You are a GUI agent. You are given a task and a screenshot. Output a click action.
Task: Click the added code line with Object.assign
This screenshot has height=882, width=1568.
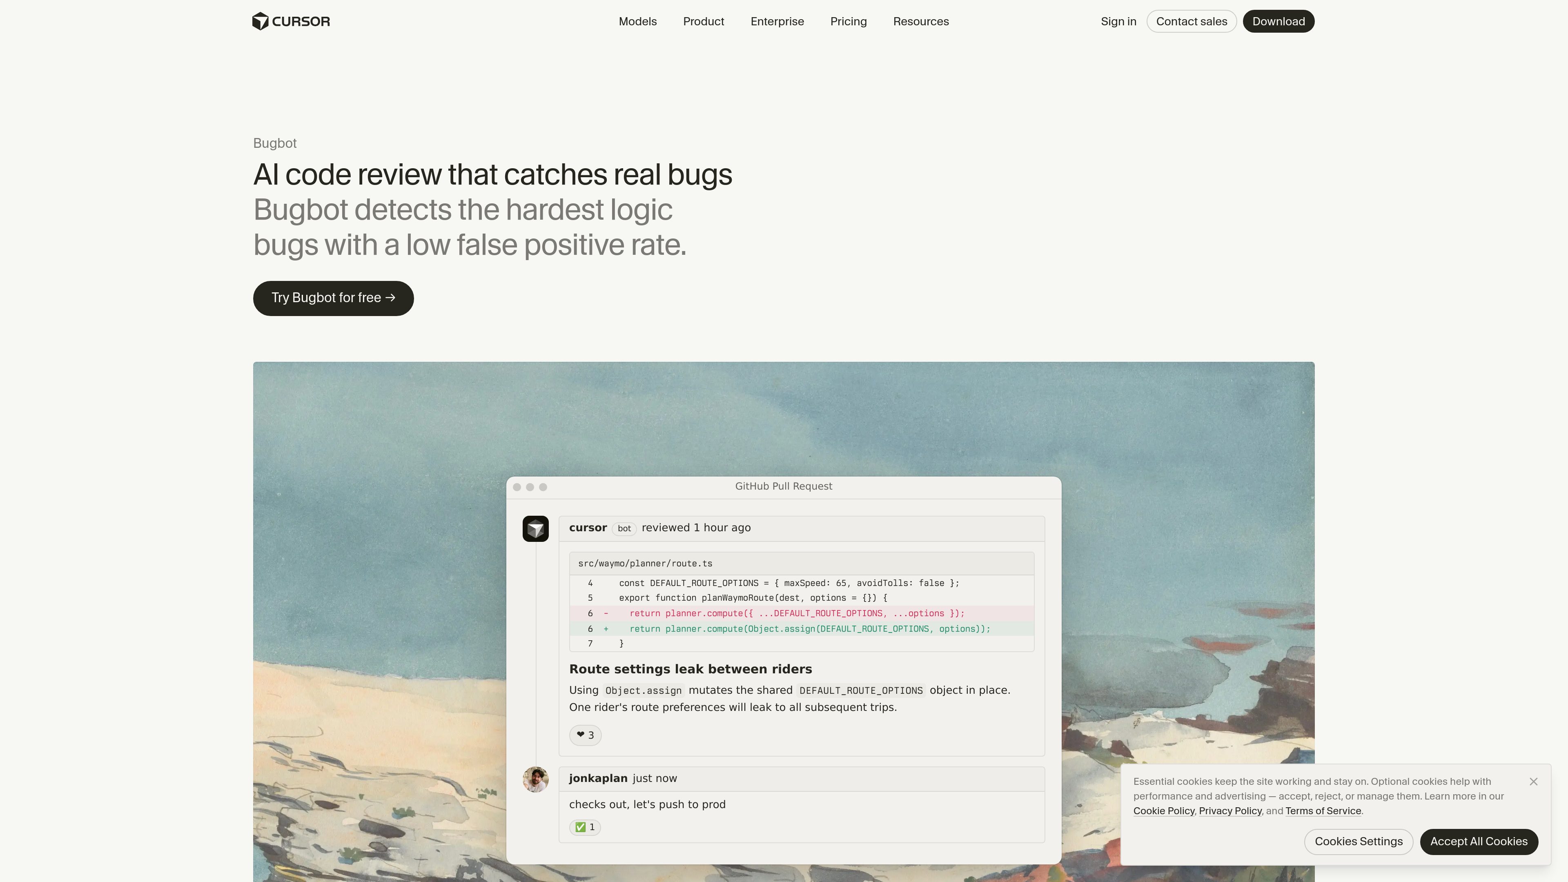[x=802, y=629]
